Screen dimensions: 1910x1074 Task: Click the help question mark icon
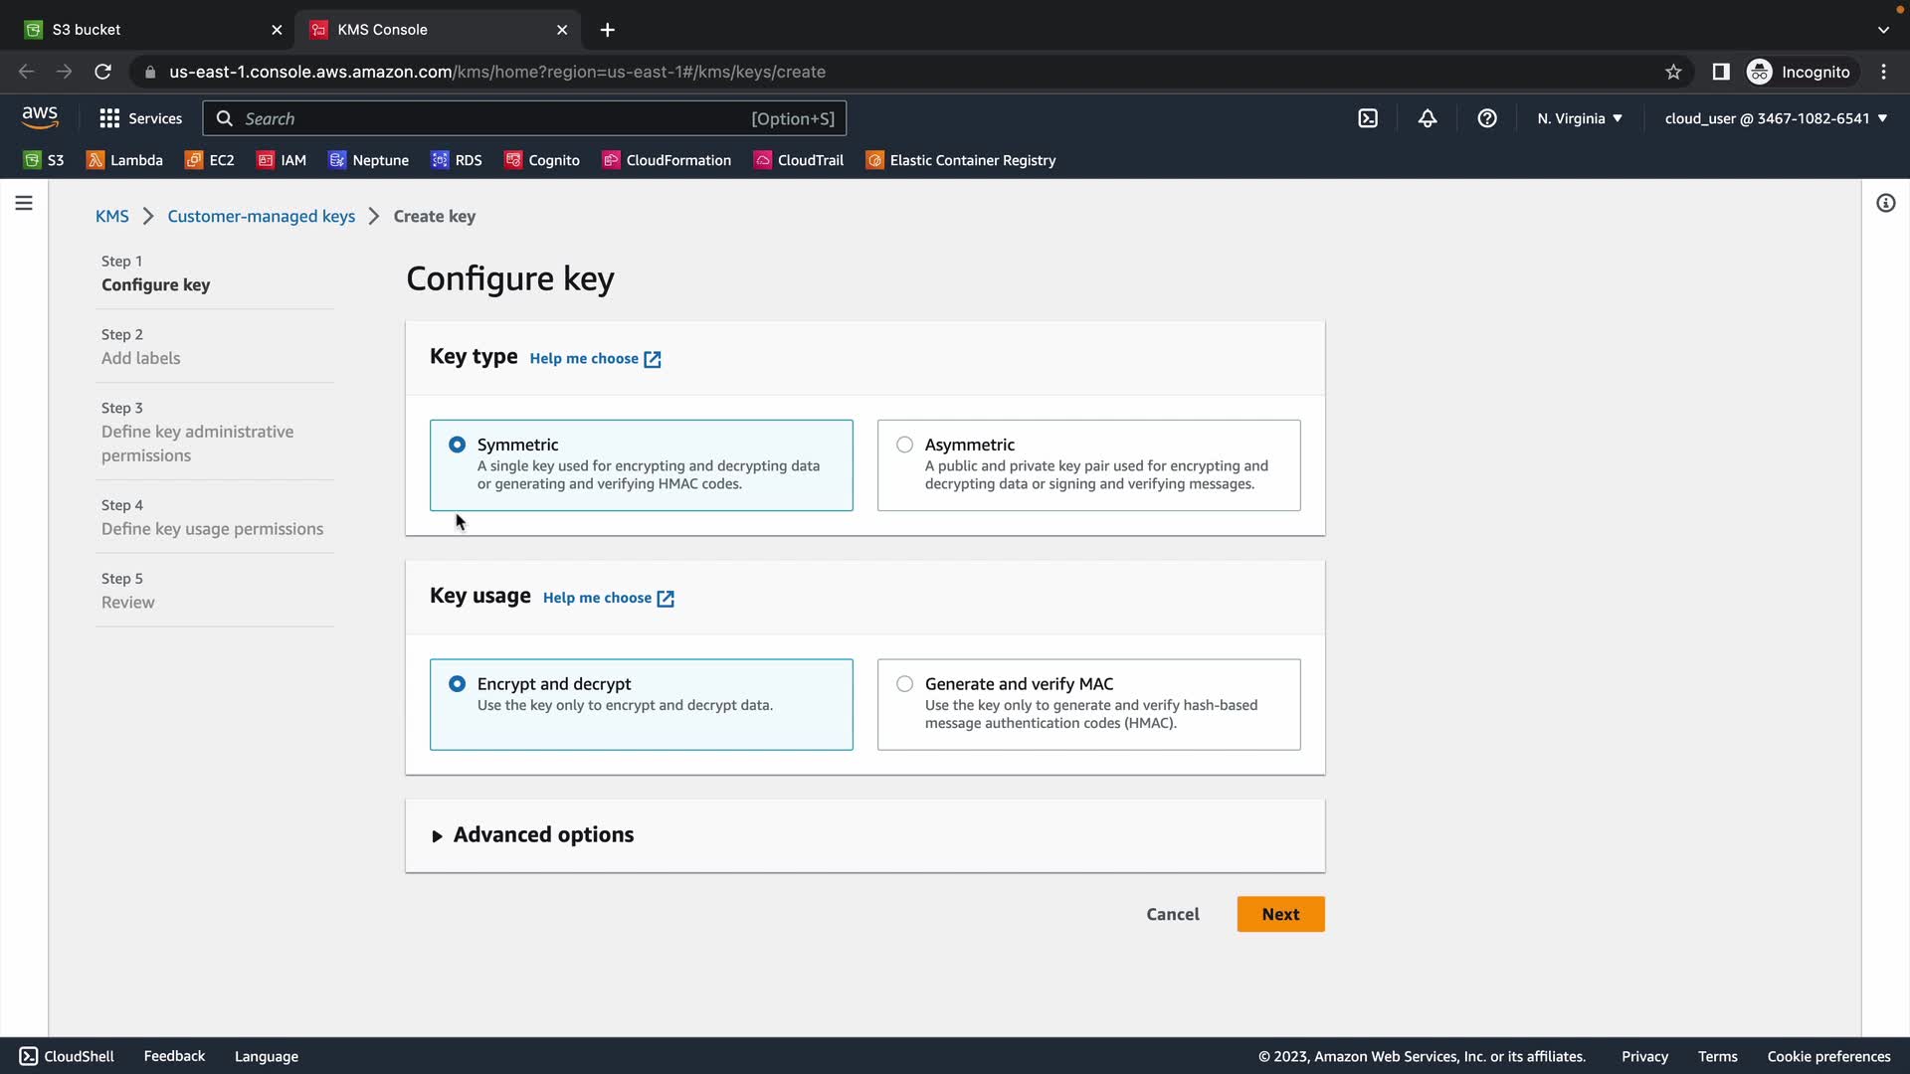[1487, 118]
